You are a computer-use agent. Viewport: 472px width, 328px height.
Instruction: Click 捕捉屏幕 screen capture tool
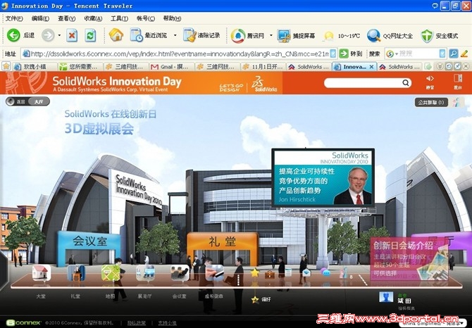point(296,36)
